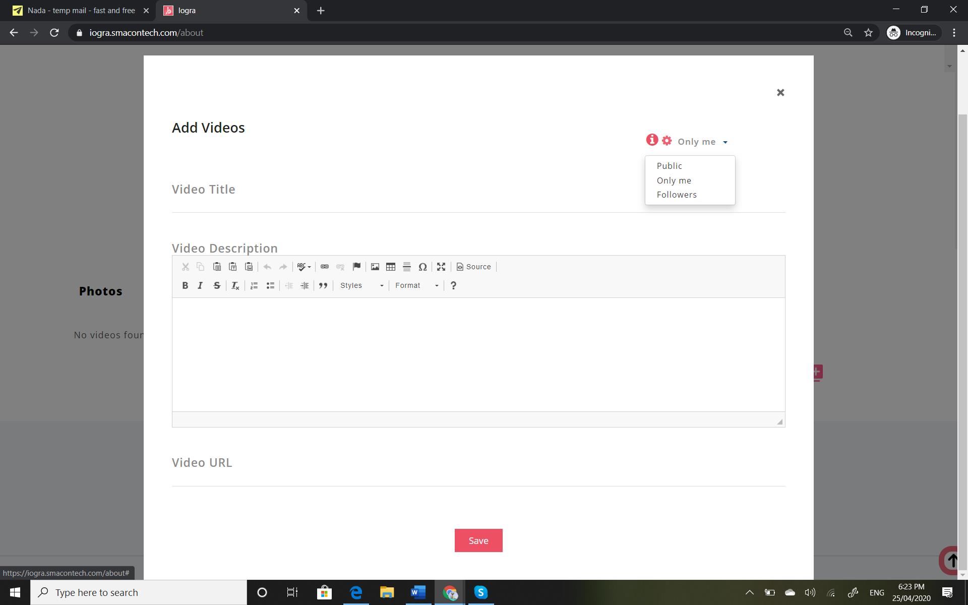Click the red gear settings icon
Viewport: 968px width, 605px height.
(667, 141)
